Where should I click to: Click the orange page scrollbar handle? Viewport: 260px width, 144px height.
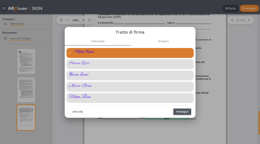(x=259, y=122)
